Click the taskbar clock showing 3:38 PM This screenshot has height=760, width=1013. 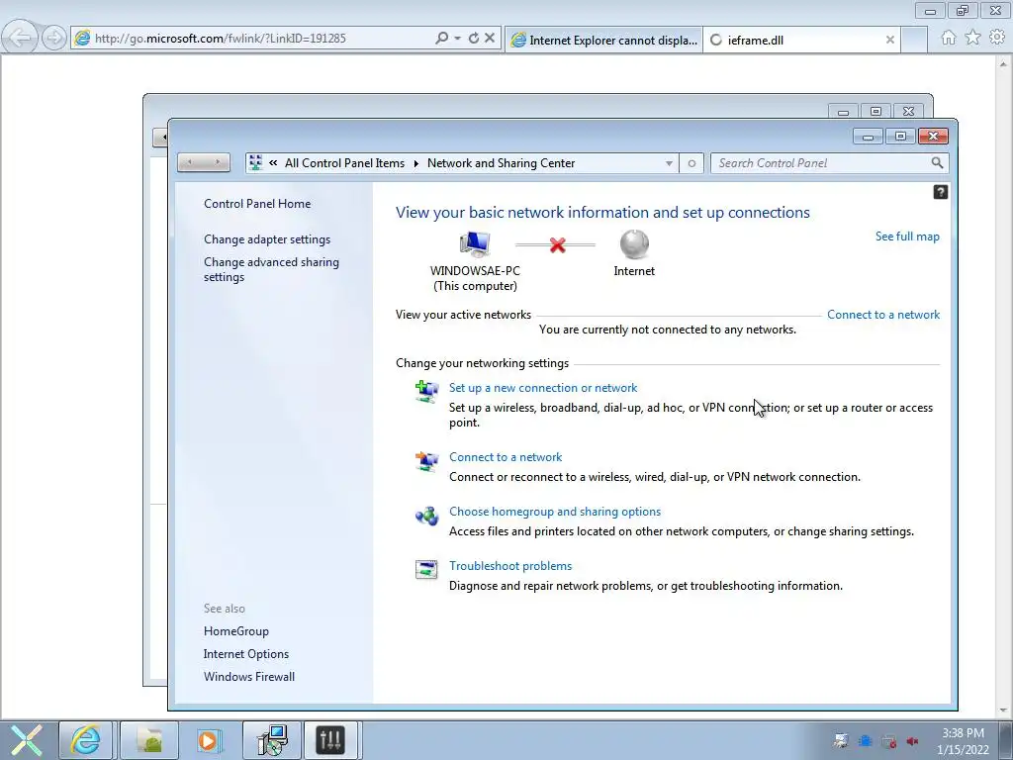pos(963,740)
